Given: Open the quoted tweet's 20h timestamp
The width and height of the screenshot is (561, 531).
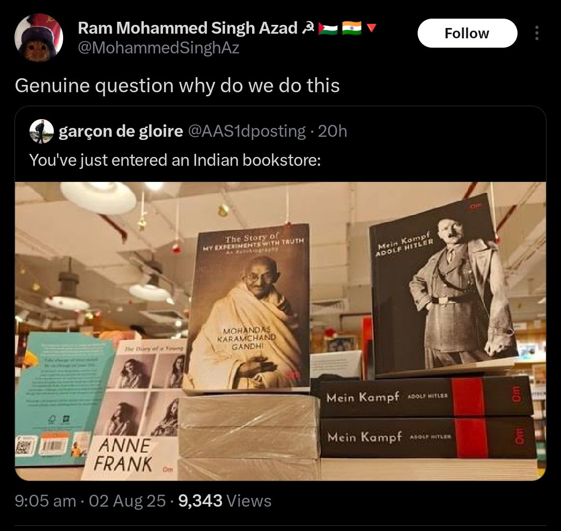Looking at the screenshot, I should coord(332,131).
